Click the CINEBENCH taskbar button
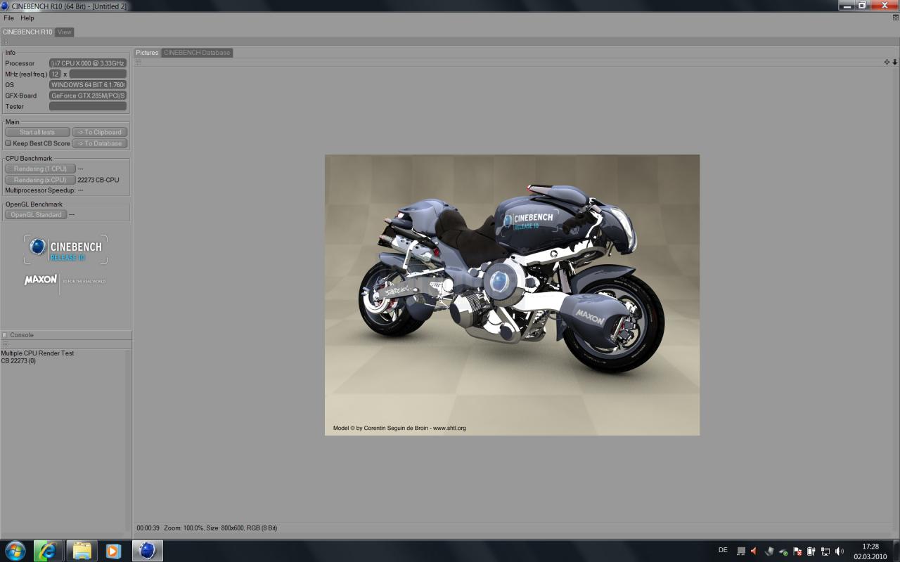The height and width of the screenshot is (562, 900). [x=147, y=551]
